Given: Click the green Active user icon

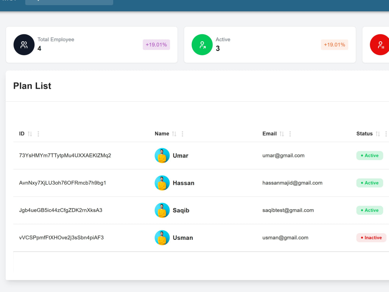Looking at the screenshot, I should 202,45.
